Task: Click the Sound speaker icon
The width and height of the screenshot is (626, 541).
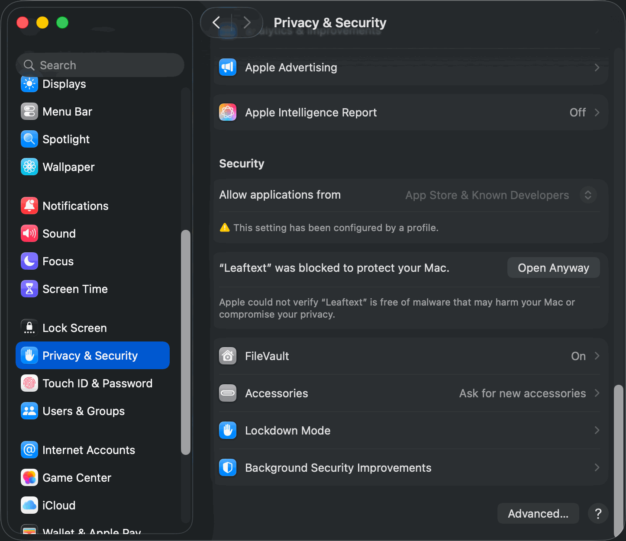Action: pyautogui.click(x=29, y=234)
